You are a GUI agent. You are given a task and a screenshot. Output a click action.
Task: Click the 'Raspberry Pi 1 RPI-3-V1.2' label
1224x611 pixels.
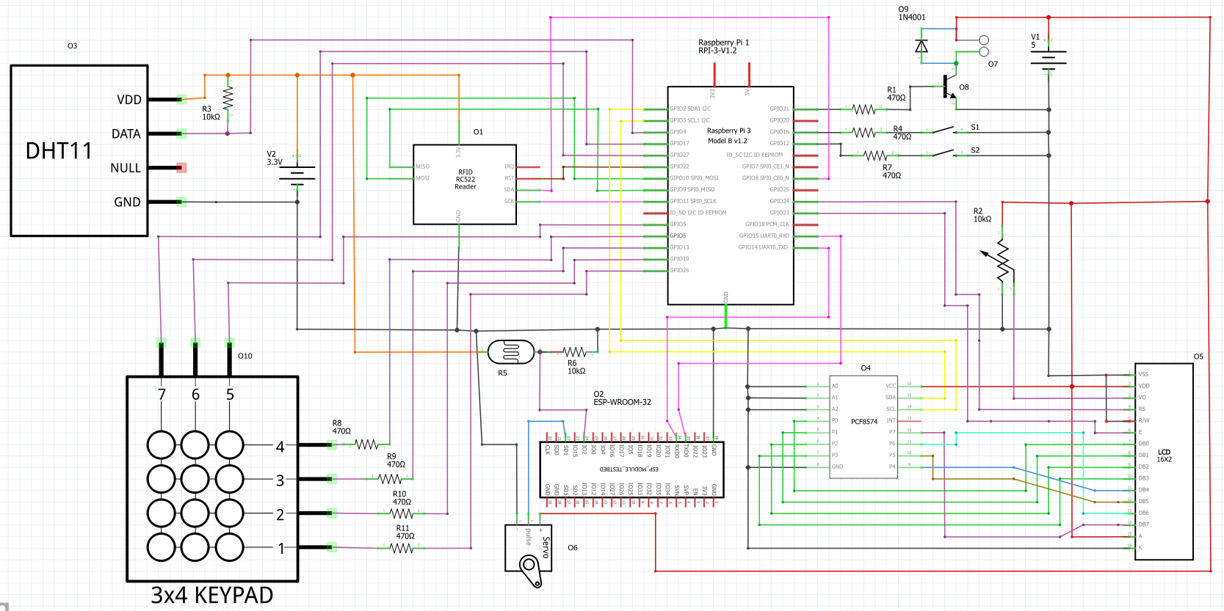click(723, 46)
